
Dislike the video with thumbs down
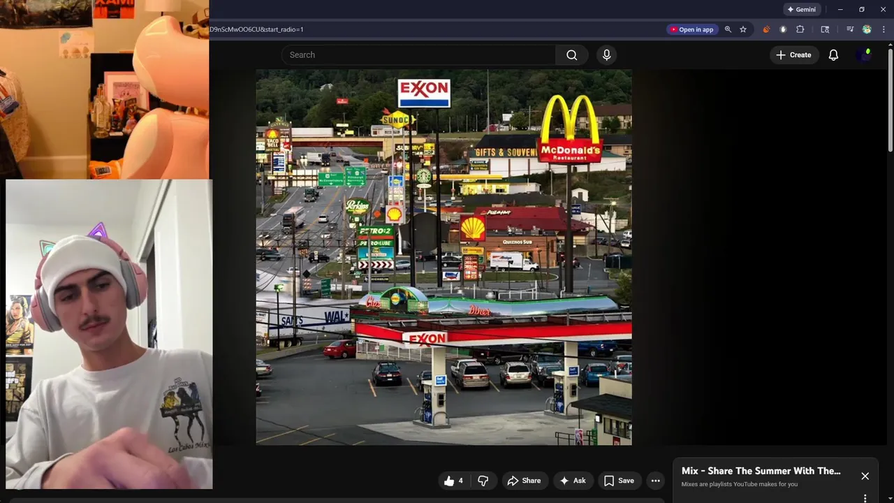[x=483, y=481]
